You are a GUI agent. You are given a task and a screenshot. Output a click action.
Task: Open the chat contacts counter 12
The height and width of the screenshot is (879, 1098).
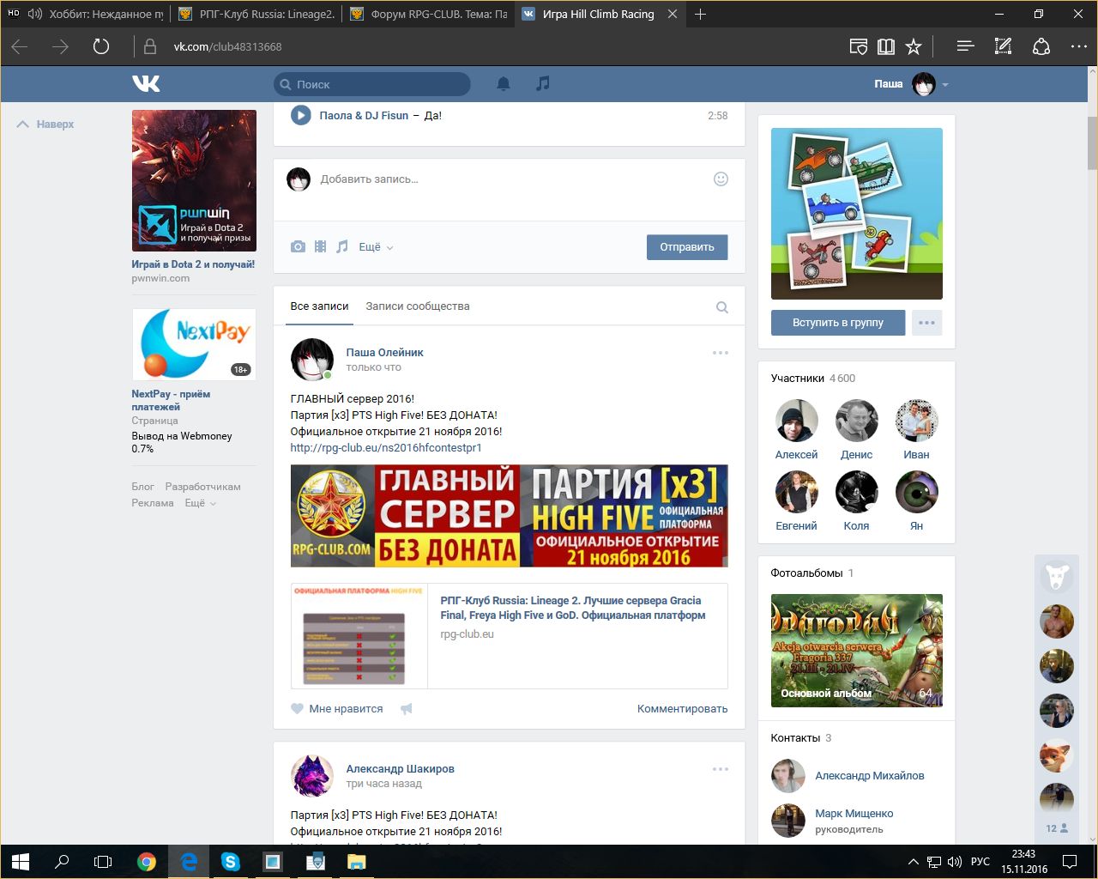(x=1057, y=828)
